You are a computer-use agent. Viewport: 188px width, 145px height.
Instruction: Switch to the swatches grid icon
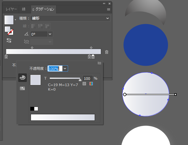click(x=22, y=89)
